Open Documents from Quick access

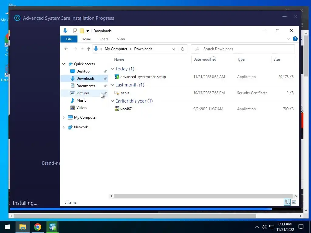click(86, 86)
